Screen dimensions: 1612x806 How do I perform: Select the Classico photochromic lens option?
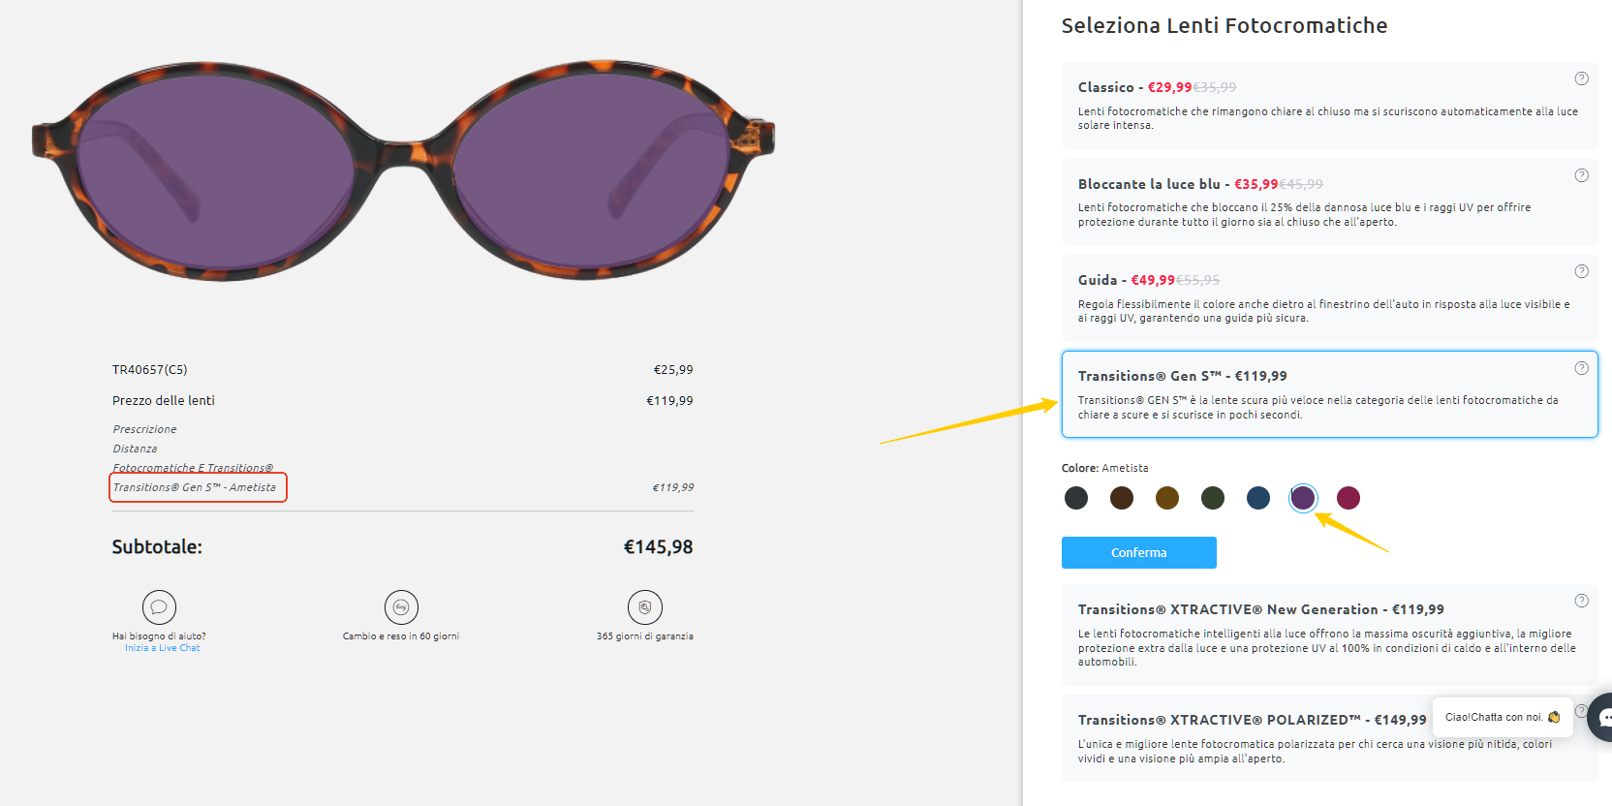1329,106
